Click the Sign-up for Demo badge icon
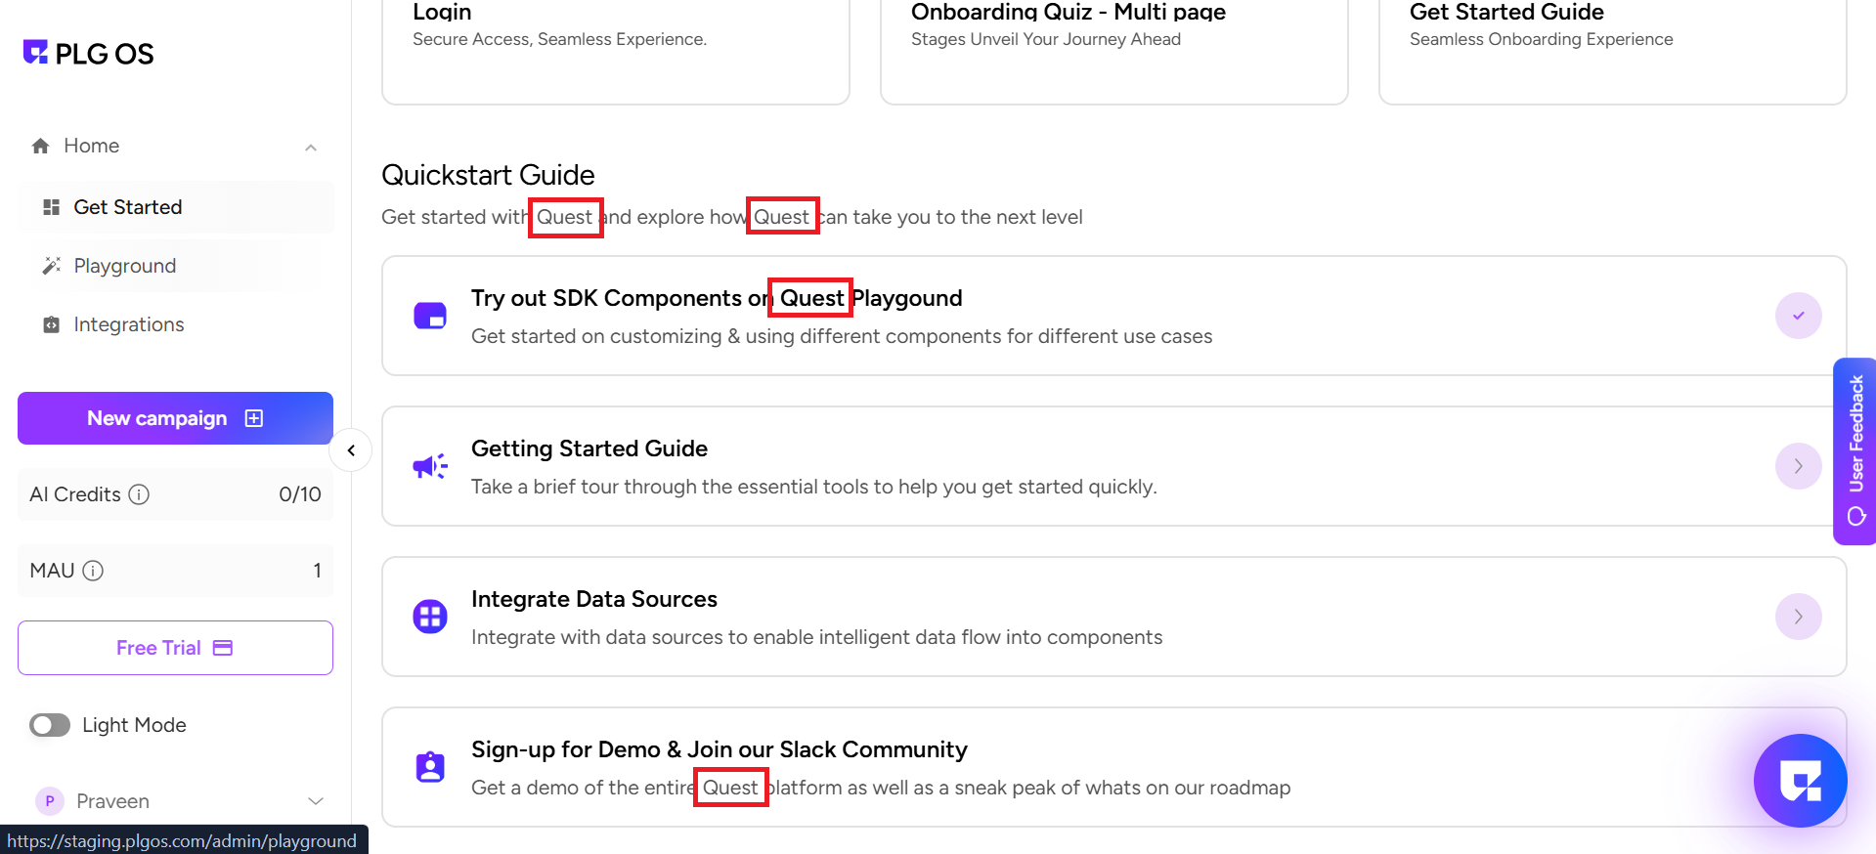This screenshot has height=854, width=1876. pos(430,767)
